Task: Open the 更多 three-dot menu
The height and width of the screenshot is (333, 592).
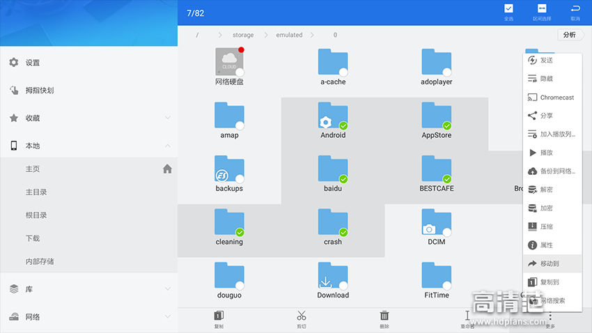Action: (x=550, y=316)
